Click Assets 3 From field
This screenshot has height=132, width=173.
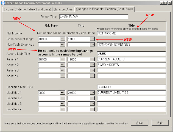pyautogui.click(x=49, y=70)
